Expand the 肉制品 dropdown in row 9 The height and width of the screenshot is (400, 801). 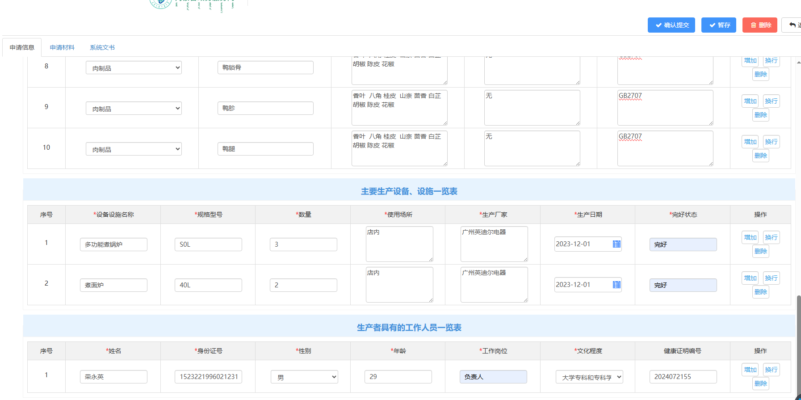[x=134, y=108]
